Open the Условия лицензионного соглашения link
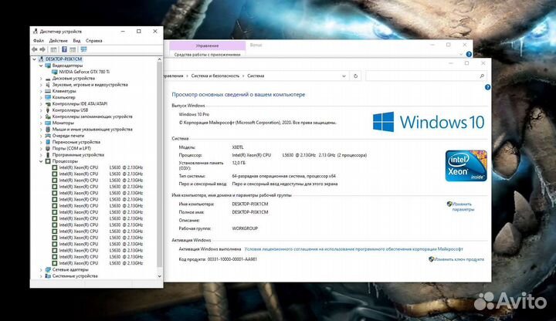Image resolution: width=556 pixels, height=321 pixels. (354, 249)
